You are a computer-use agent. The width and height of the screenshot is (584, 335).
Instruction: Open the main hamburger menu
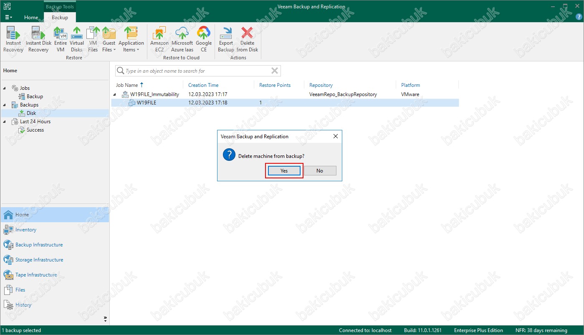click(8, 18)
